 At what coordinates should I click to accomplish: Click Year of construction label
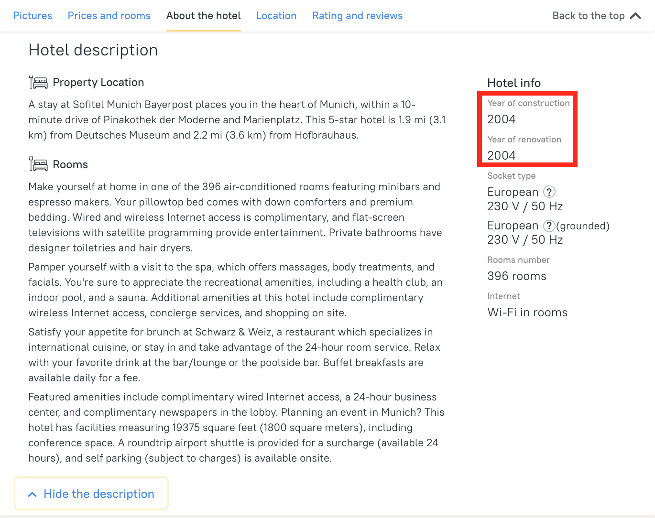tap(528, 103)
